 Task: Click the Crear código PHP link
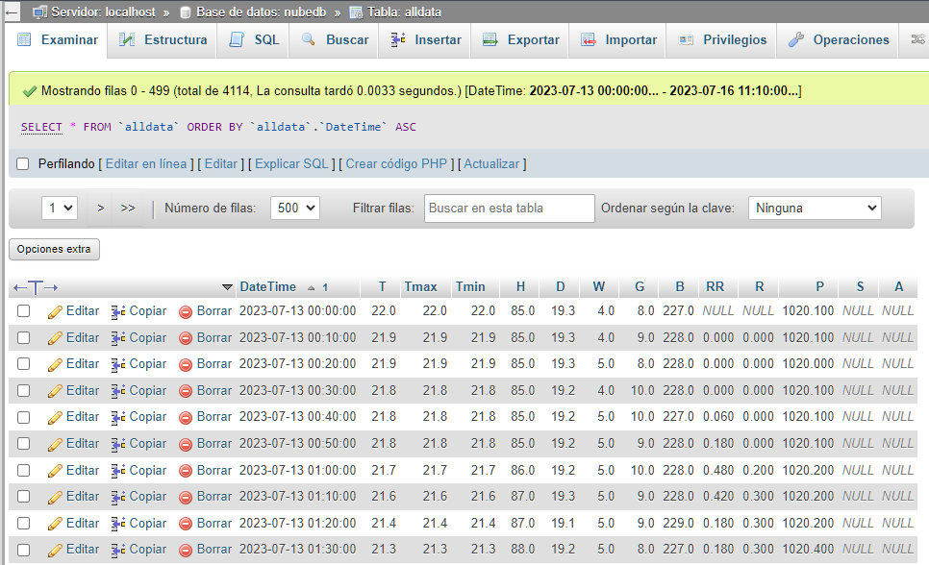coord(396,164)
